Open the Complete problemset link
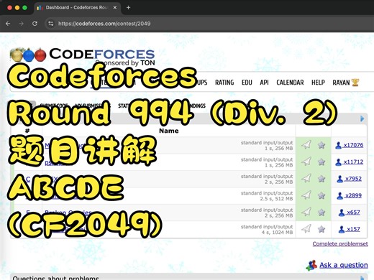Screen dimensions: 374x280 click(x=340, y=243)
